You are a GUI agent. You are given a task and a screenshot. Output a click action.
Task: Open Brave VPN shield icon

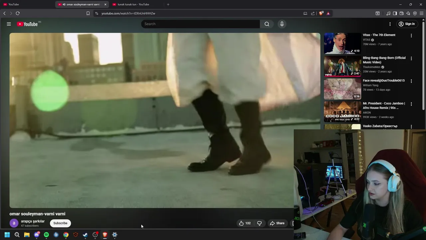[x=415, y=13]
